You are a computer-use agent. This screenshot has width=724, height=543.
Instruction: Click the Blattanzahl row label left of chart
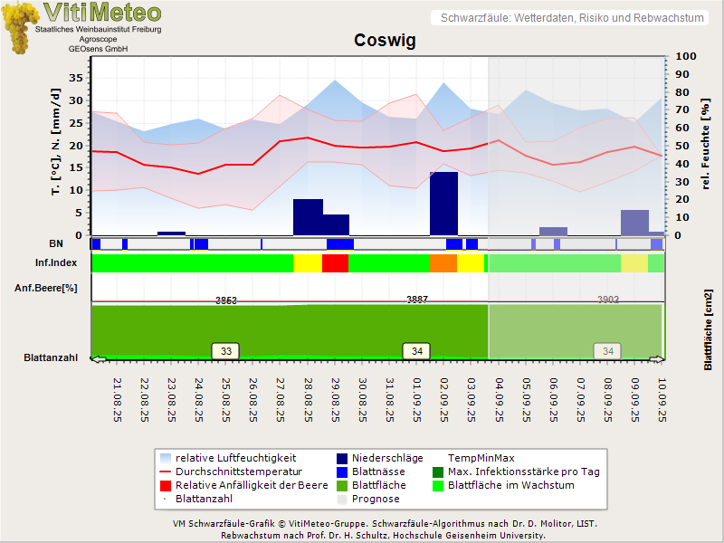tap(51, 357)
